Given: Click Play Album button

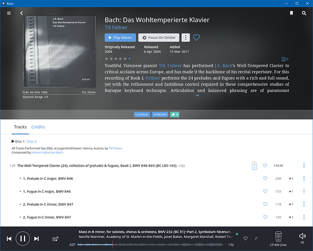Looking at the screenshot, I should 120,38.
